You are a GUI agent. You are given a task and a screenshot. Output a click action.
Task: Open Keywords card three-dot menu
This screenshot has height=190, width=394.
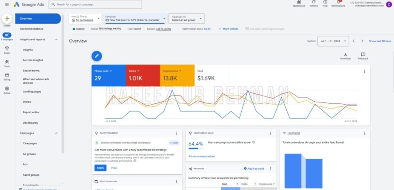click(270, 169)
